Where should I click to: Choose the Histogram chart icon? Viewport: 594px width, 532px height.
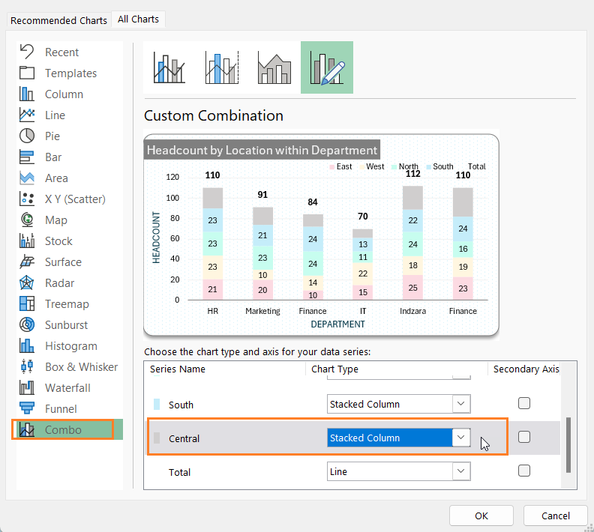(27, 345)
